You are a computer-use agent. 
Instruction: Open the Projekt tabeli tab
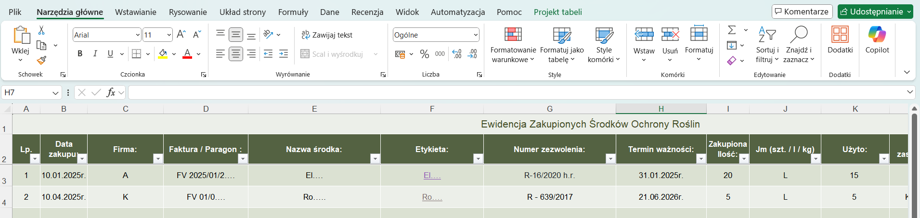pyautogui.click(x=557, y=12)
